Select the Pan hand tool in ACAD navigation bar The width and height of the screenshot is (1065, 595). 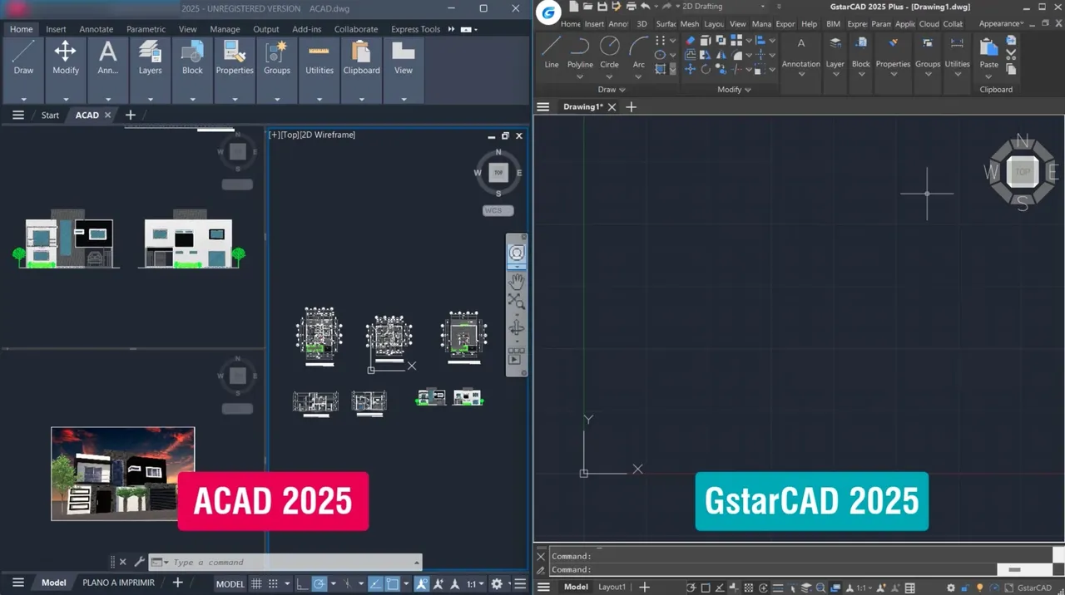coord(517,281)
